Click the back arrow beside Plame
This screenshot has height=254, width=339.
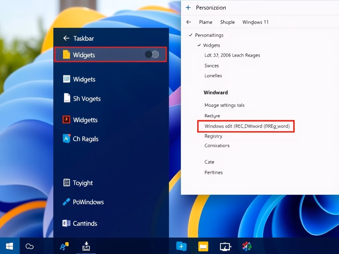click(188, 22)
